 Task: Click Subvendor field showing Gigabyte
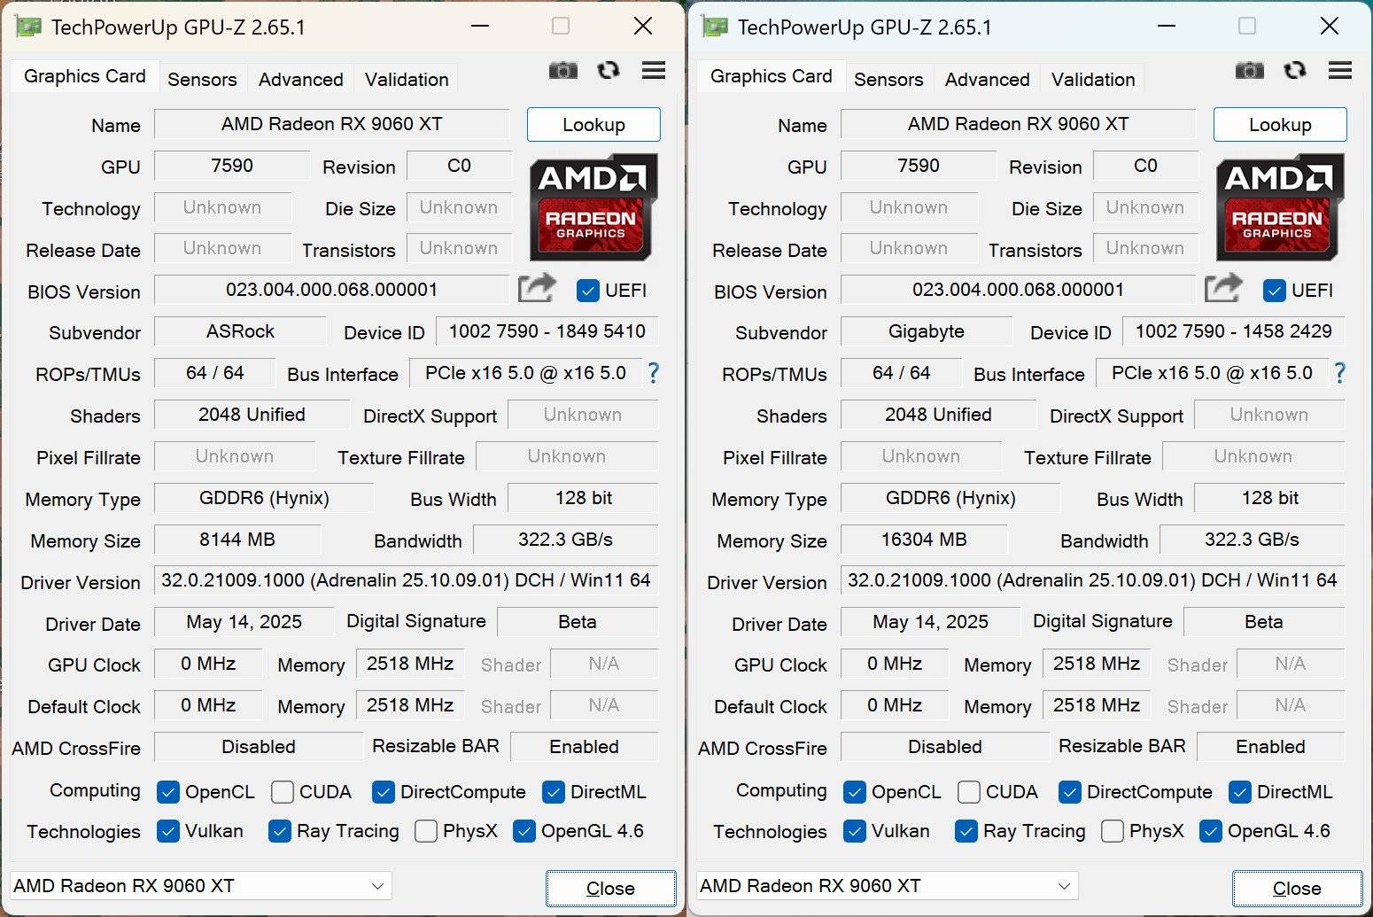927,331
